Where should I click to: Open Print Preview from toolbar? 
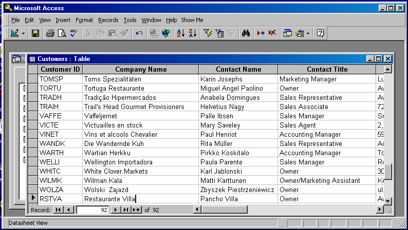(x=62, y=33)
